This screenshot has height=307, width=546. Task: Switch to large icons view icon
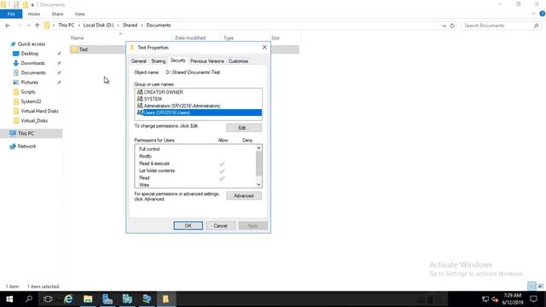pyautogui.click(x=540, y=287)
